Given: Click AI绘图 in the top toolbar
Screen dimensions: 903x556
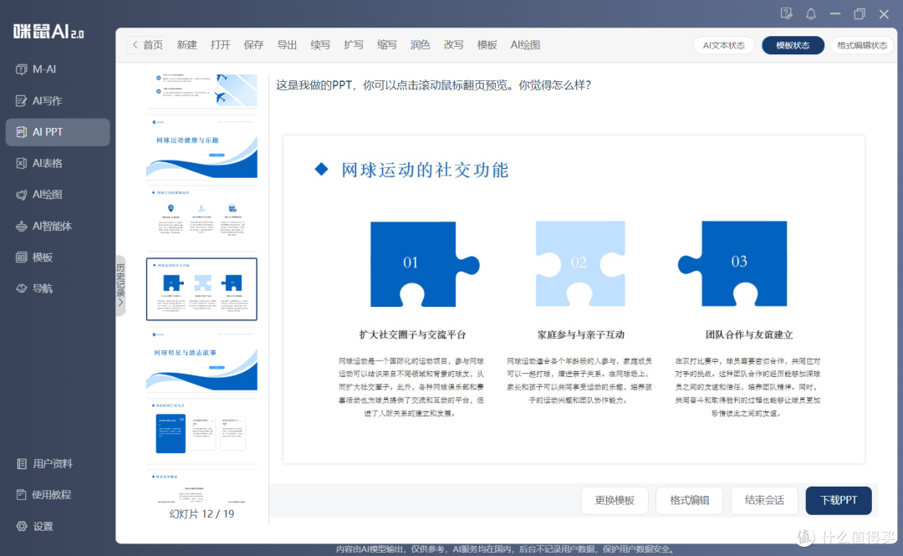Looking at the screenshot, I should tap(525, 45).
